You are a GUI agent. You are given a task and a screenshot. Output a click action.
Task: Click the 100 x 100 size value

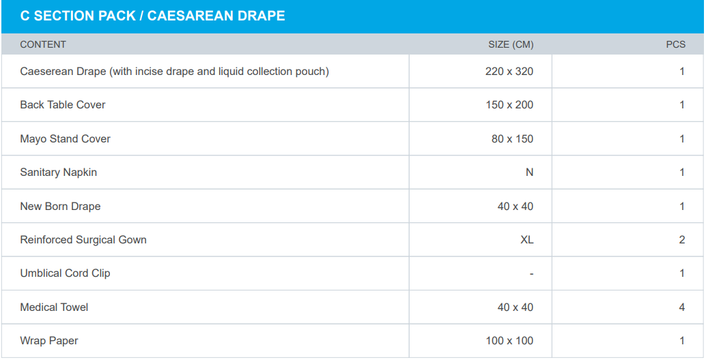click(509, 341)
